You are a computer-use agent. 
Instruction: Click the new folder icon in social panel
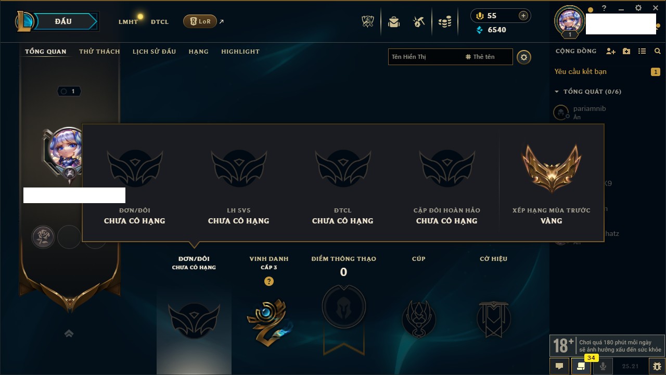626,51
